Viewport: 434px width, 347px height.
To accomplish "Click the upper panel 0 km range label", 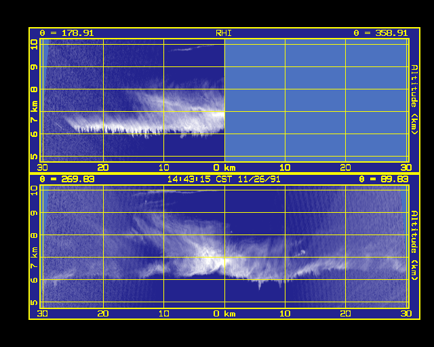I will pos(224,167).
